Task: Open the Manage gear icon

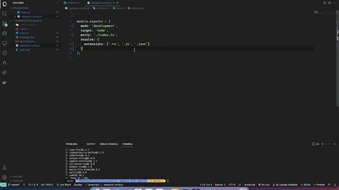Action: (5, 177)
